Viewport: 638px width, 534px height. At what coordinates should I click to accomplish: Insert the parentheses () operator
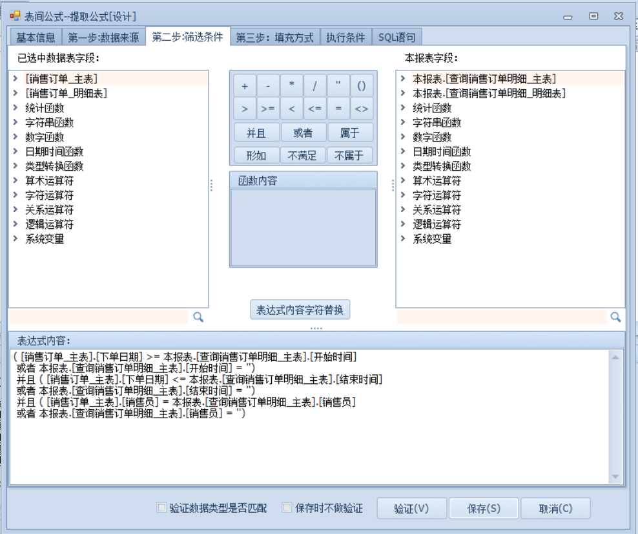point(361,86)
